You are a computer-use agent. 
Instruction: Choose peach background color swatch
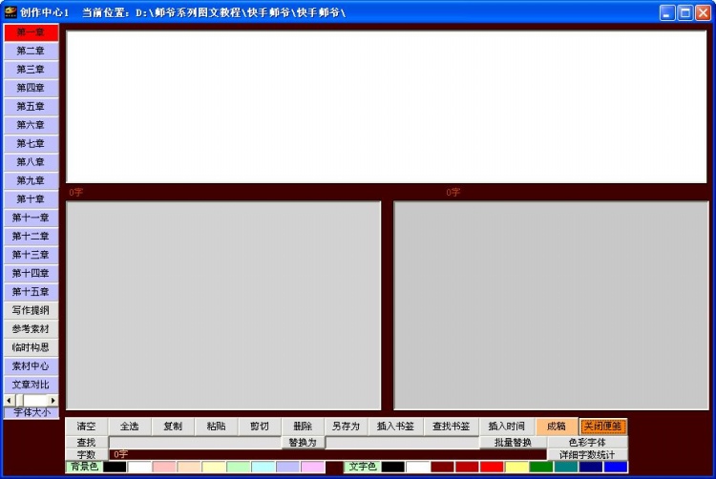pyautogui.click(x=189, y=468)
